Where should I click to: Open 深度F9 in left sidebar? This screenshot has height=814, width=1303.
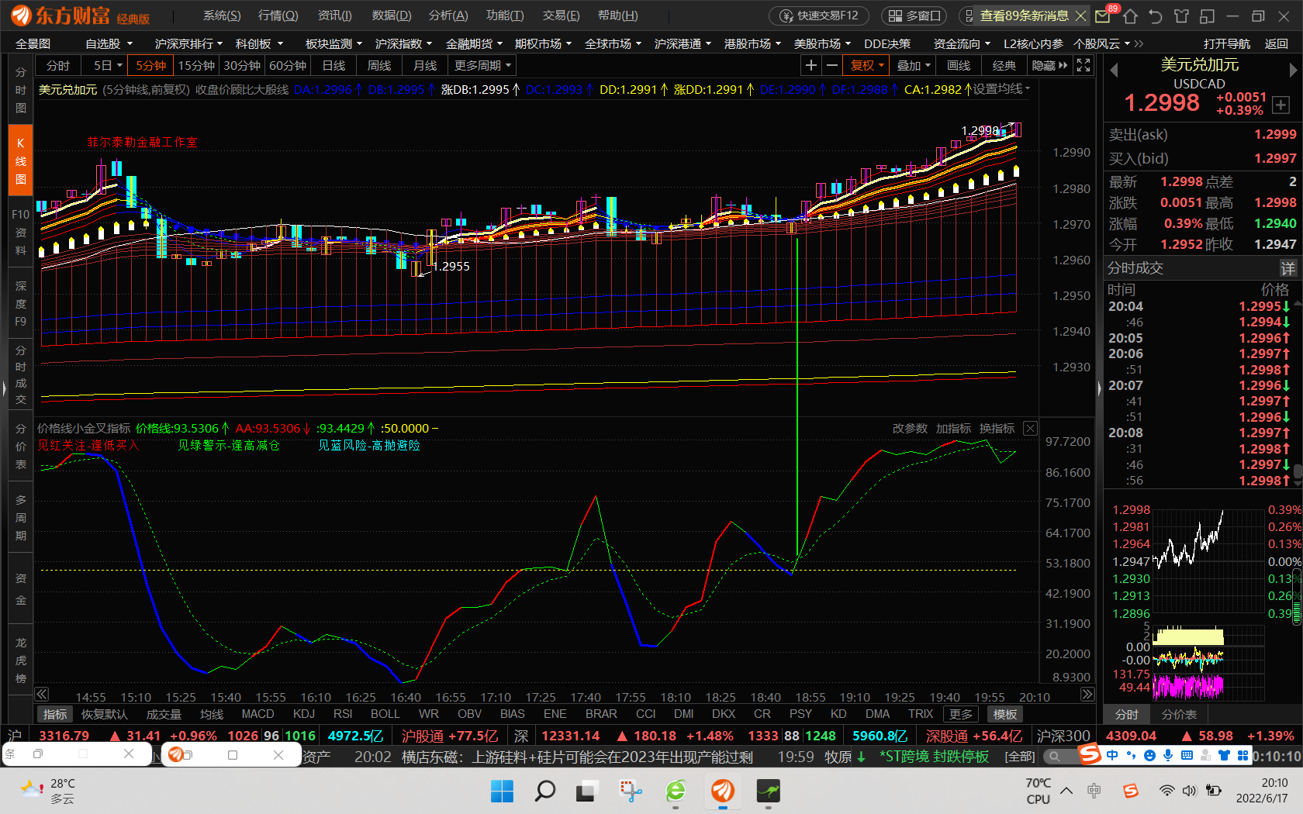21,303
